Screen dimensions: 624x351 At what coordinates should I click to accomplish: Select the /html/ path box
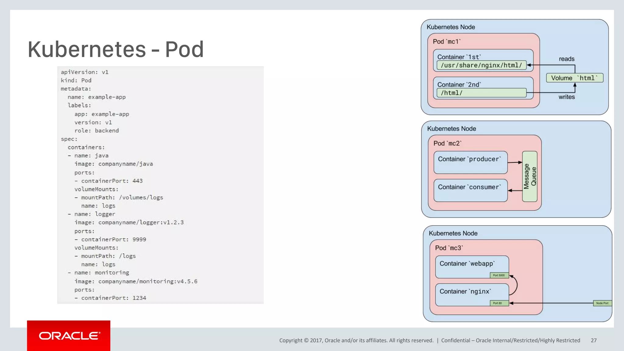tap(481, 93)
